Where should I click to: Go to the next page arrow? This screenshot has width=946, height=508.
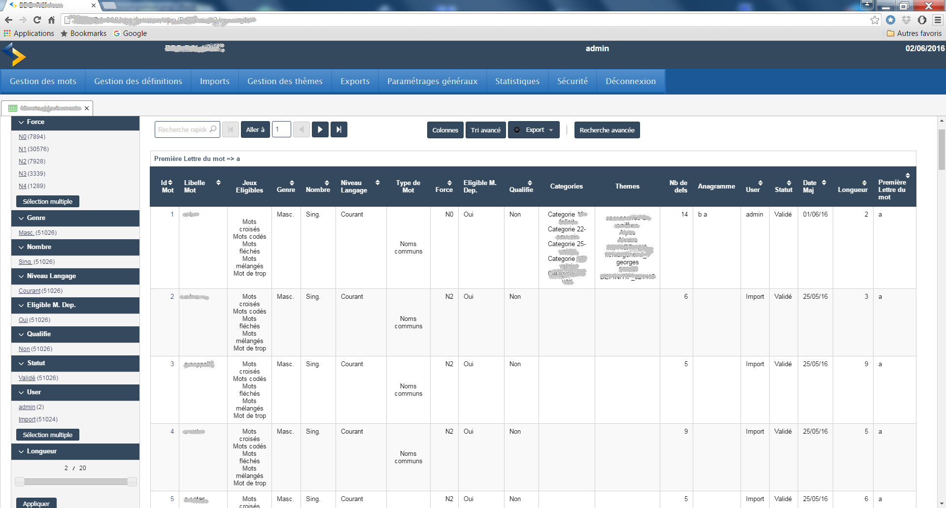pyautogui.click(x=320, y=129)
